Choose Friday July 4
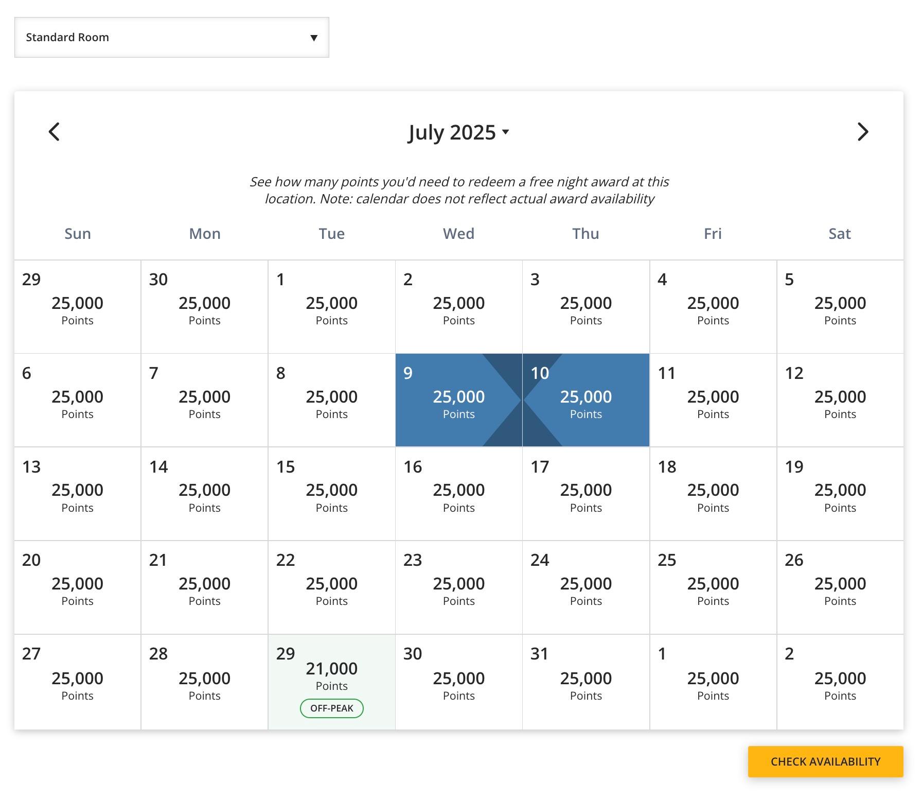The image size is (922, 798). point(713,307)
